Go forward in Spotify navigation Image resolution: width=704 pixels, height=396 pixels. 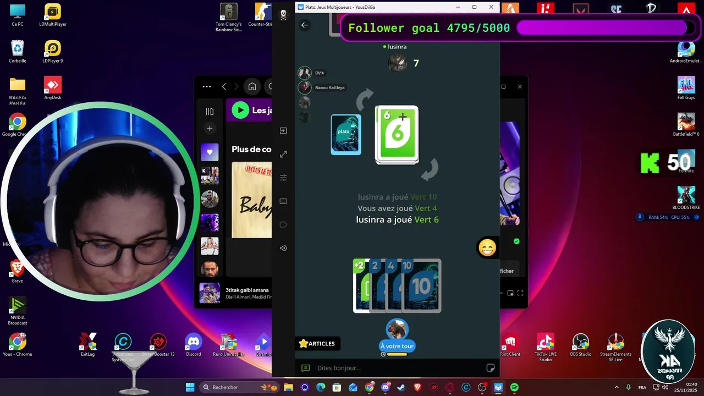(237, 86)
